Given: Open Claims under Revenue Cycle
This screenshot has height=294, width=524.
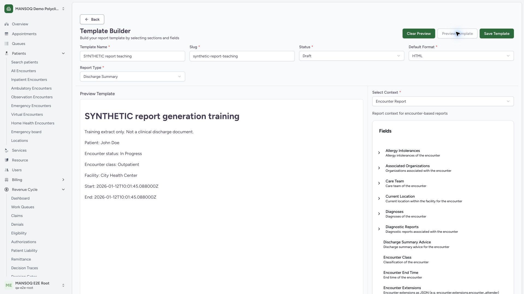Looking at the screenshot, I should pyautogui.click(x=17, y=216).
